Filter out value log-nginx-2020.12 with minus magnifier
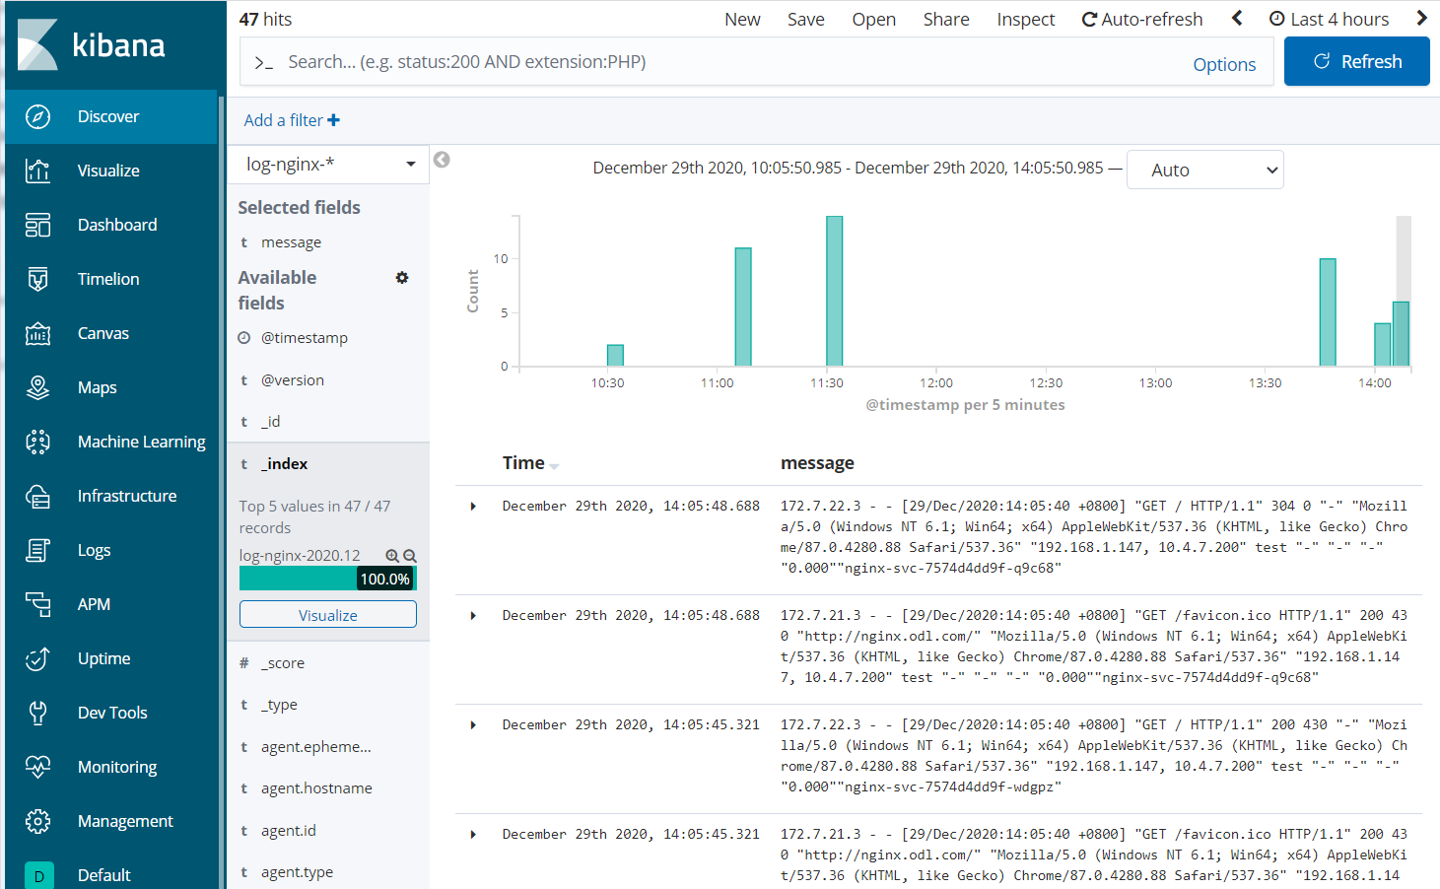Viewport: 1440px width, 889px height. 410,556
